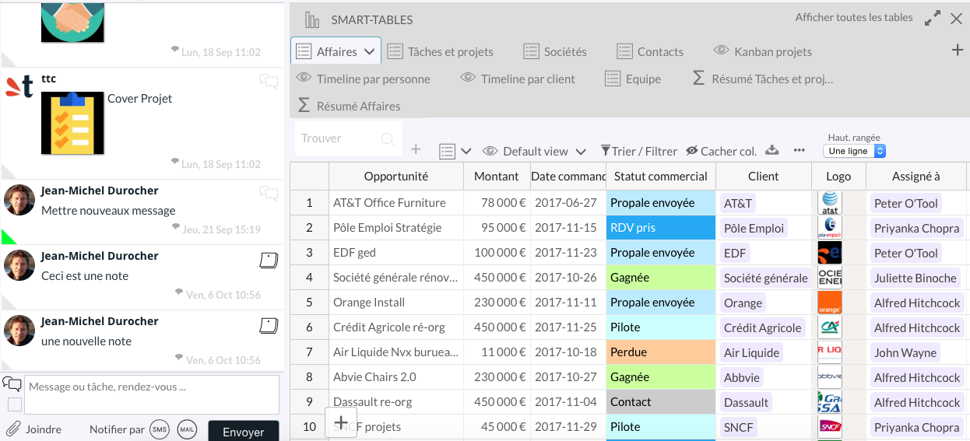
Task: Click chat bubble icon on ttc message
Action: pyautogui.click(x=269, y=81)
